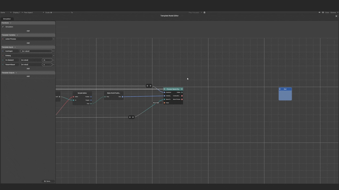Remove the Gesamtdauer input via minus
Screen dimensions: 339x190
(53, 64)
